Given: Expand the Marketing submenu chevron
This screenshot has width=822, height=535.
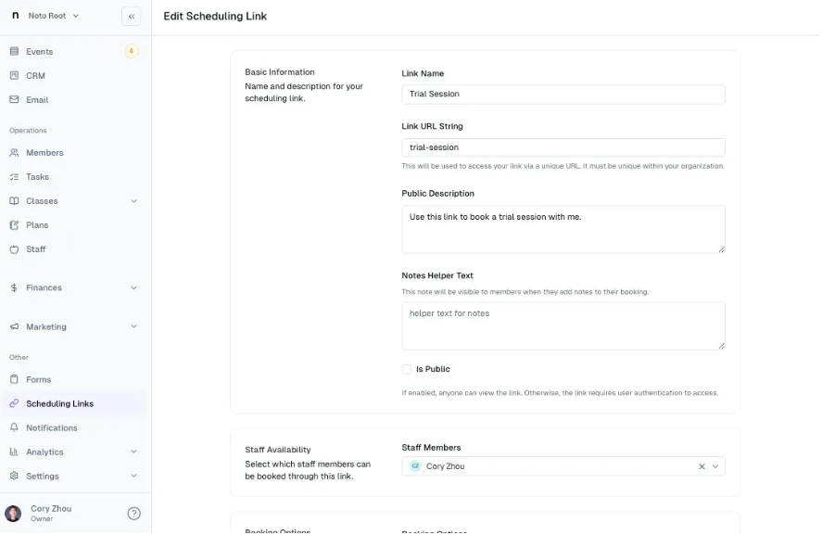Looking at the screenshot, I should click(133, 326).
